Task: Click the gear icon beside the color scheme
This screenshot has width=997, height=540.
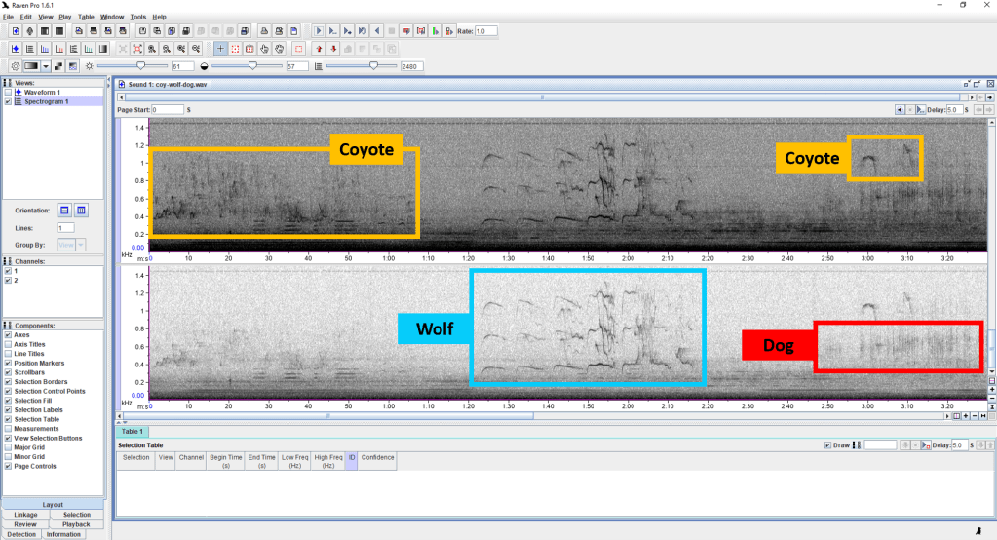Action: (x=16, y=66)
